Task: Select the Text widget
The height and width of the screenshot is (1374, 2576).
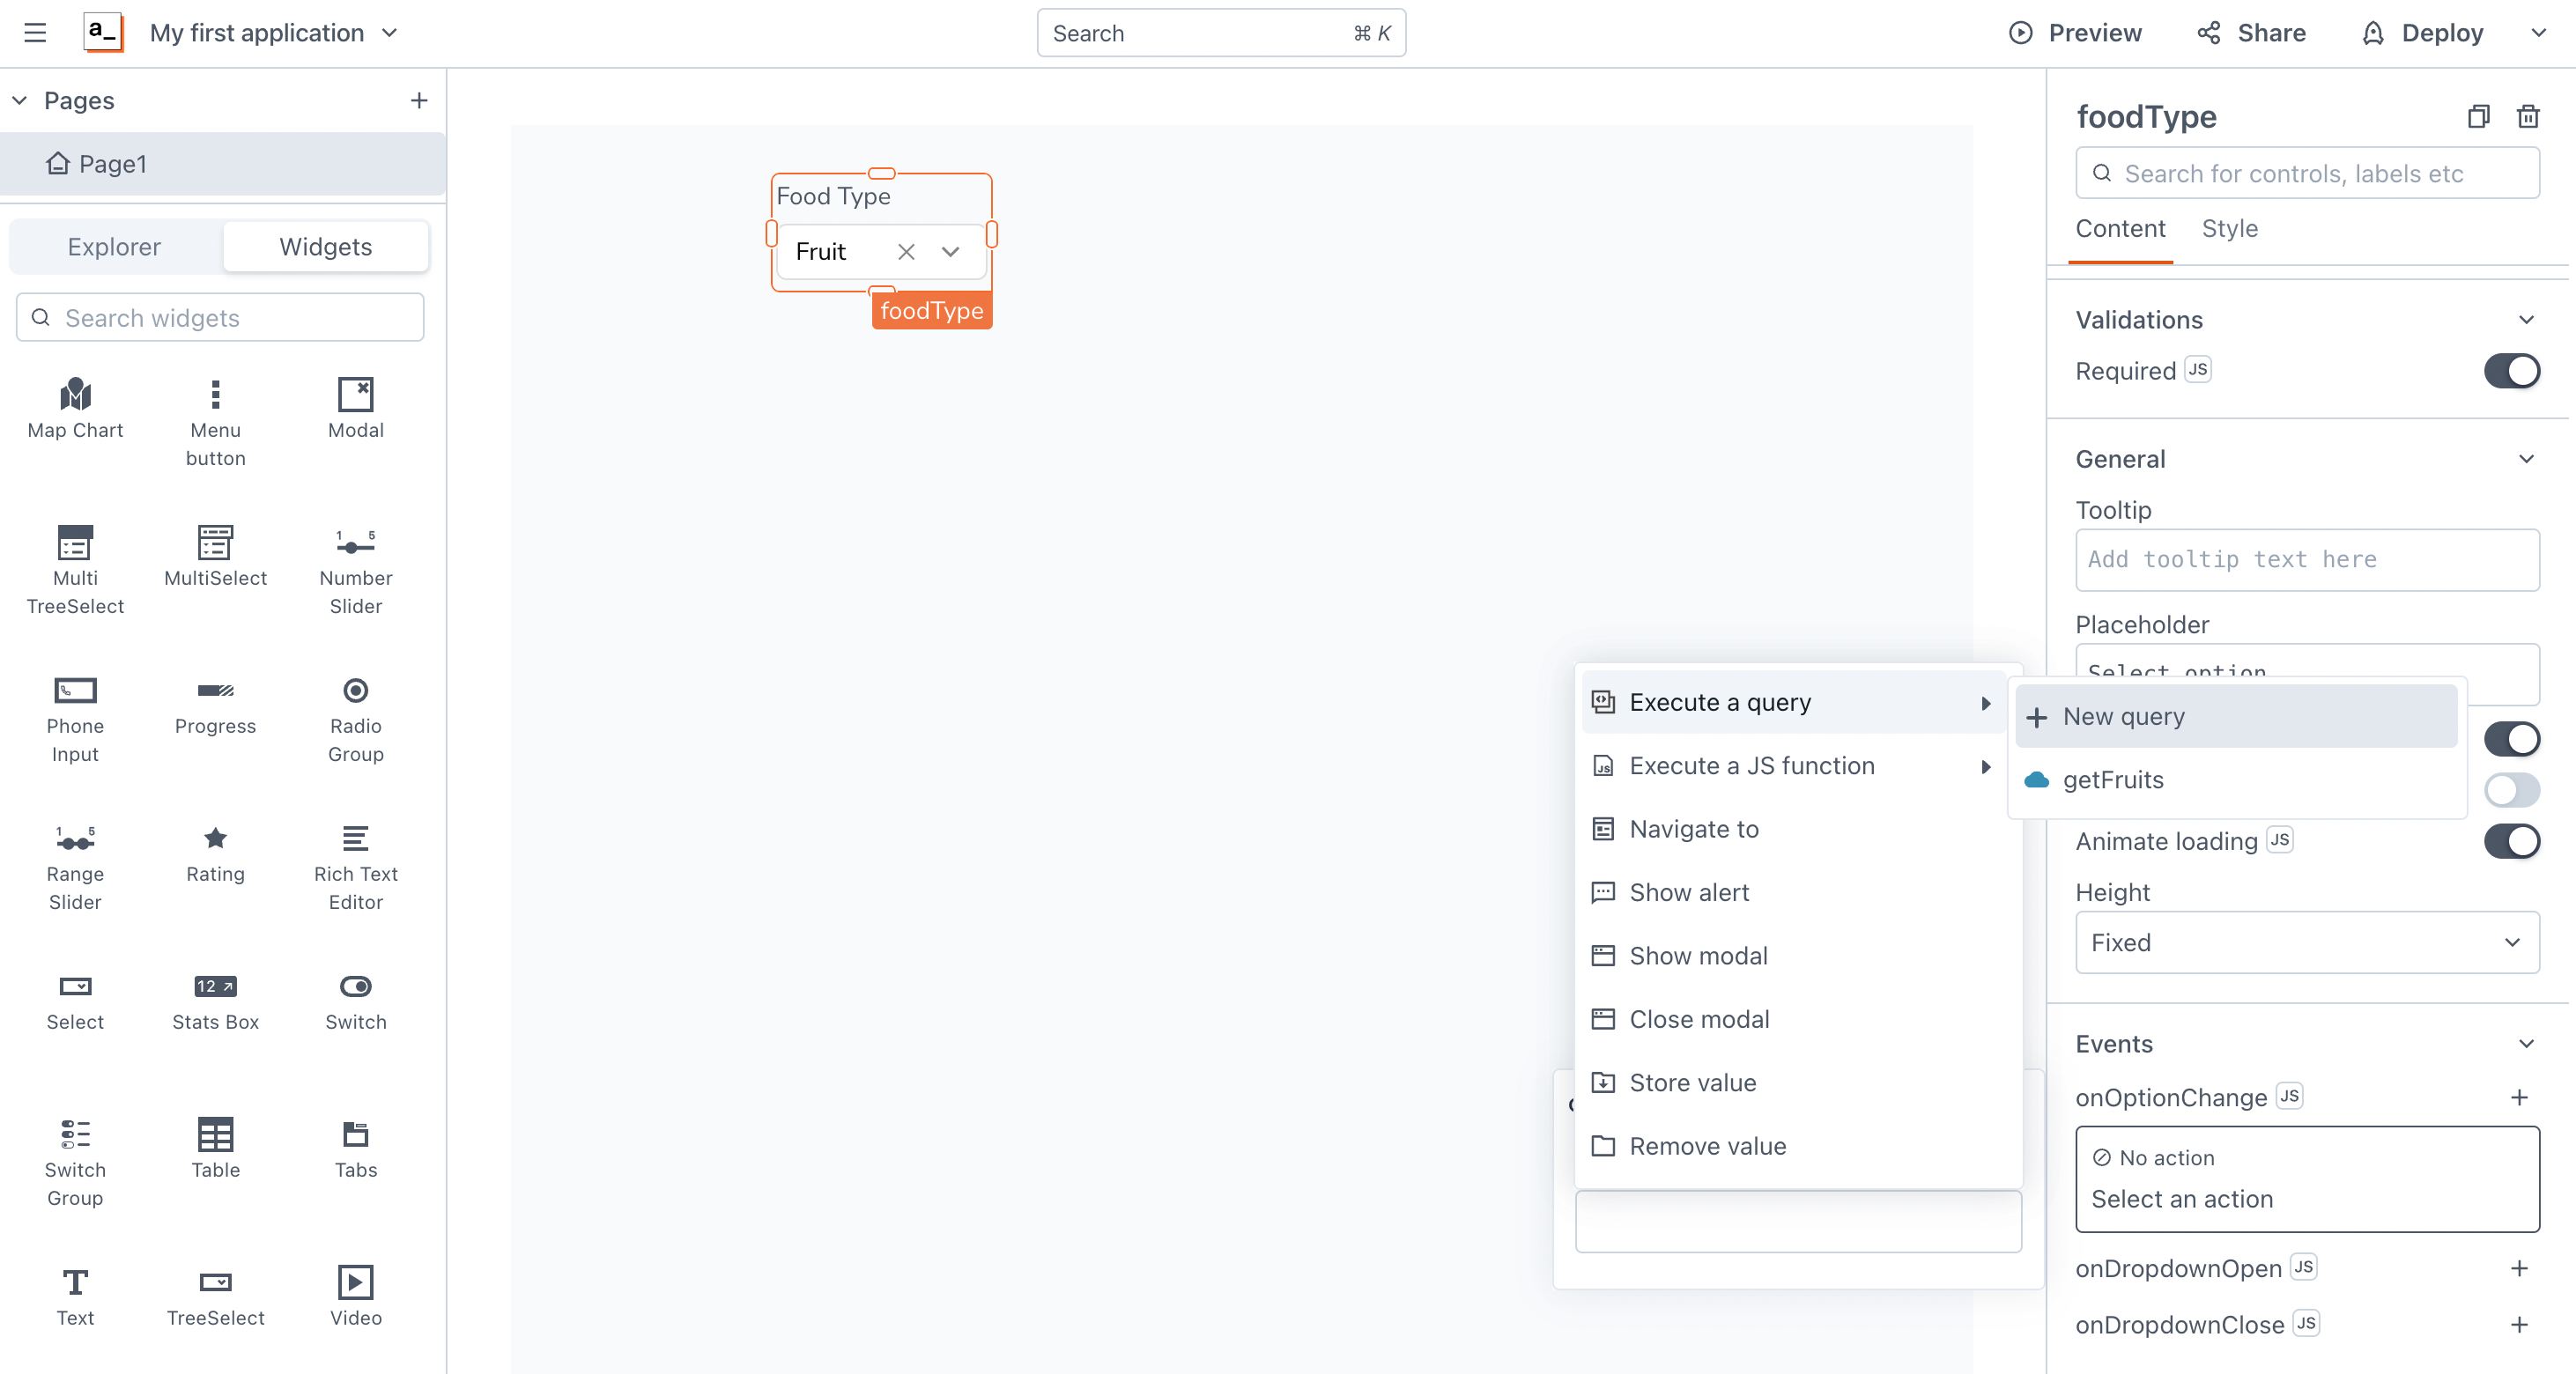Action: pos(75,1297)
